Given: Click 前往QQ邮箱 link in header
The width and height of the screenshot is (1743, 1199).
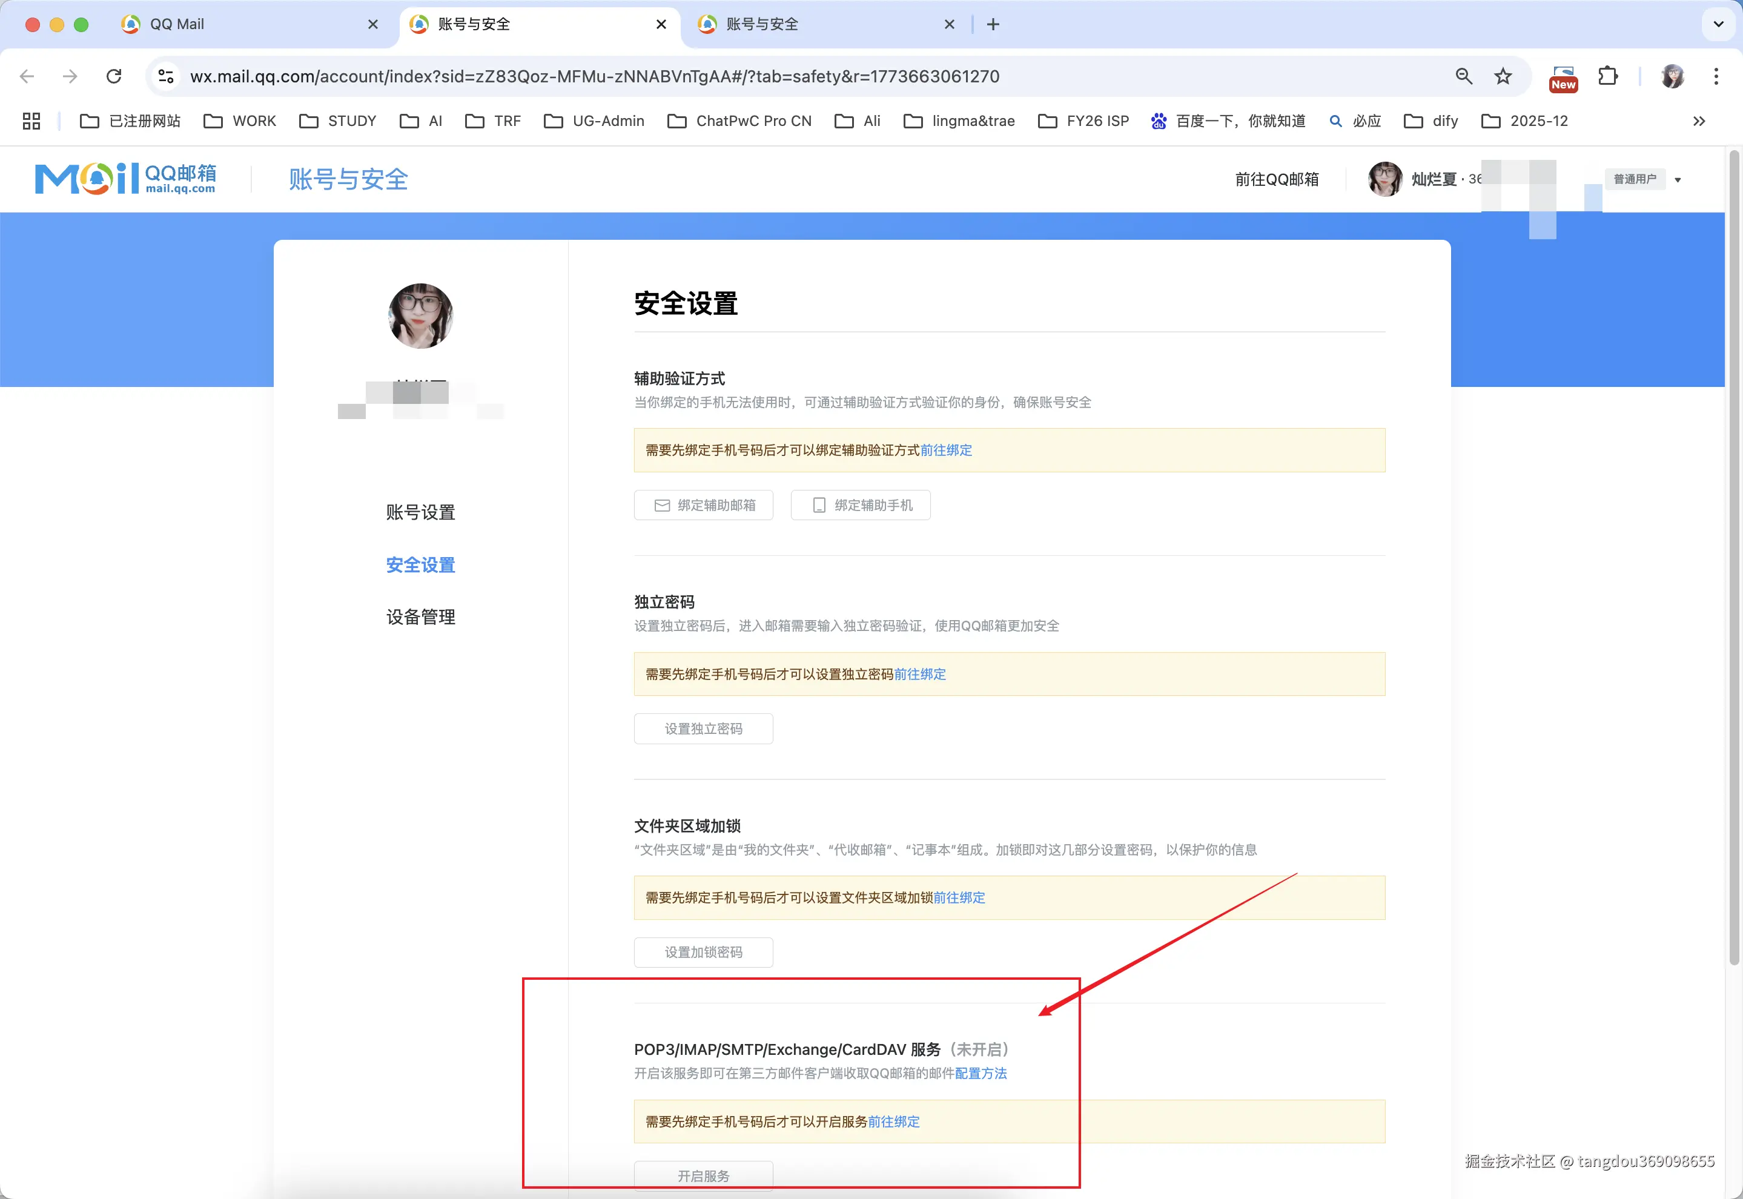Looking at the screenshot, I should tap(1277, 179).
